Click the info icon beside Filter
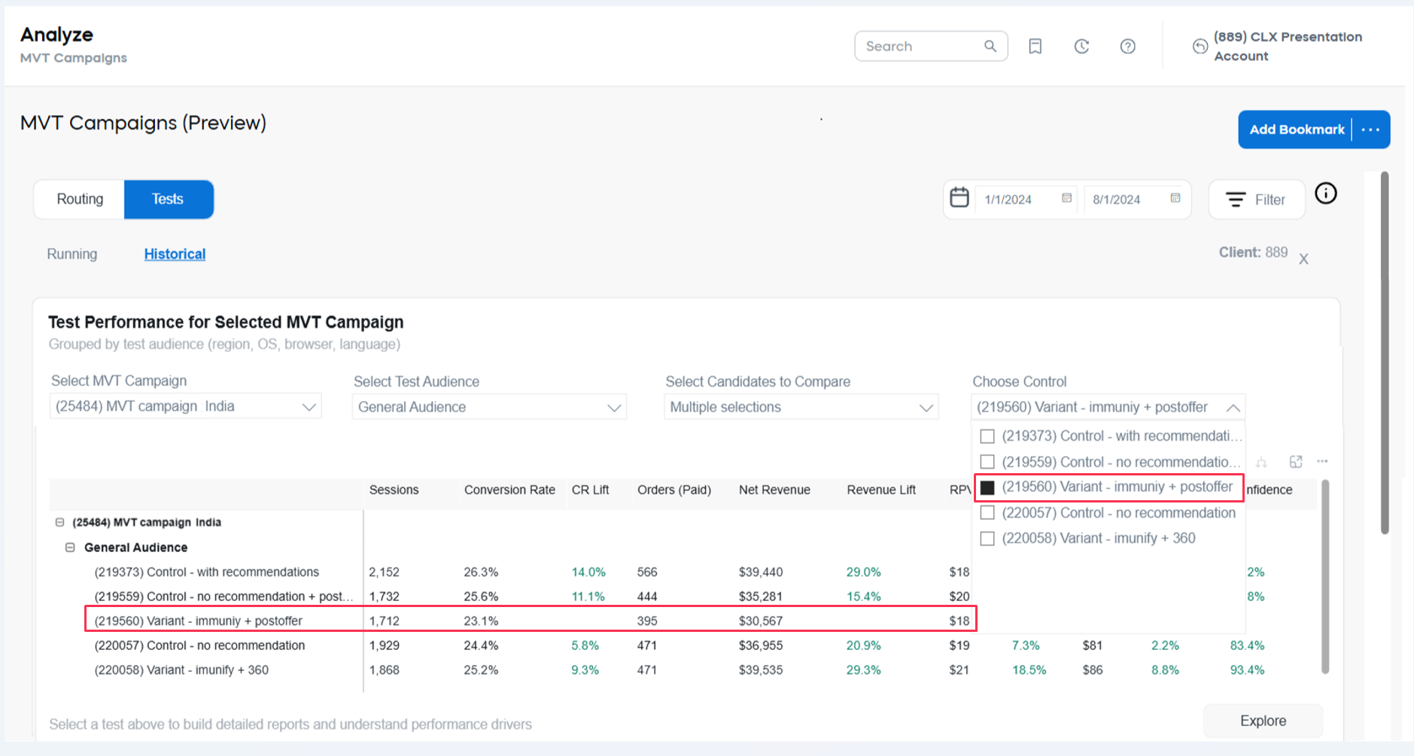This screenshot has width=1414, height=756. click(1325, 194)
